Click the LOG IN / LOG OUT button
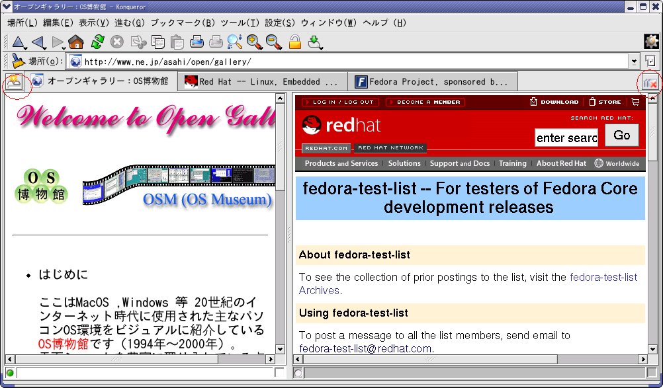This screenshot has height=388, width=663. click(x=340, y=102)
